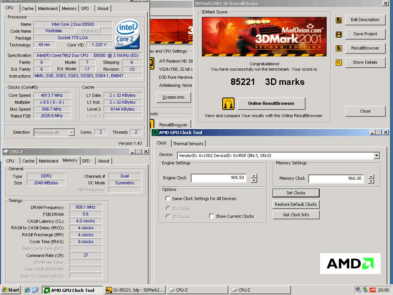
Task: Open the Processor #1 selection dropdown
Action: (x=71, y=133)
